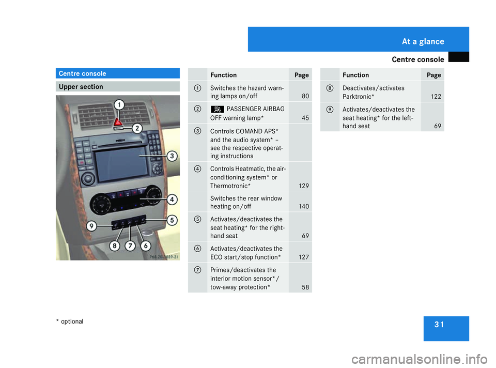Click the 'Upper section' subheading

pos(118,87)
